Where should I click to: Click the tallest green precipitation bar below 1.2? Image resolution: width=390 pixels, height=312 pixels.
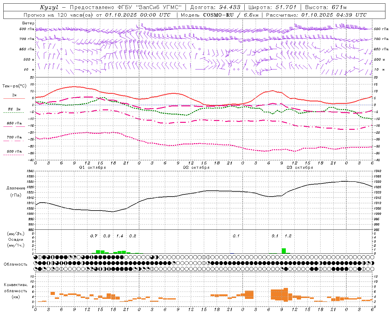[x=284, y=251]
